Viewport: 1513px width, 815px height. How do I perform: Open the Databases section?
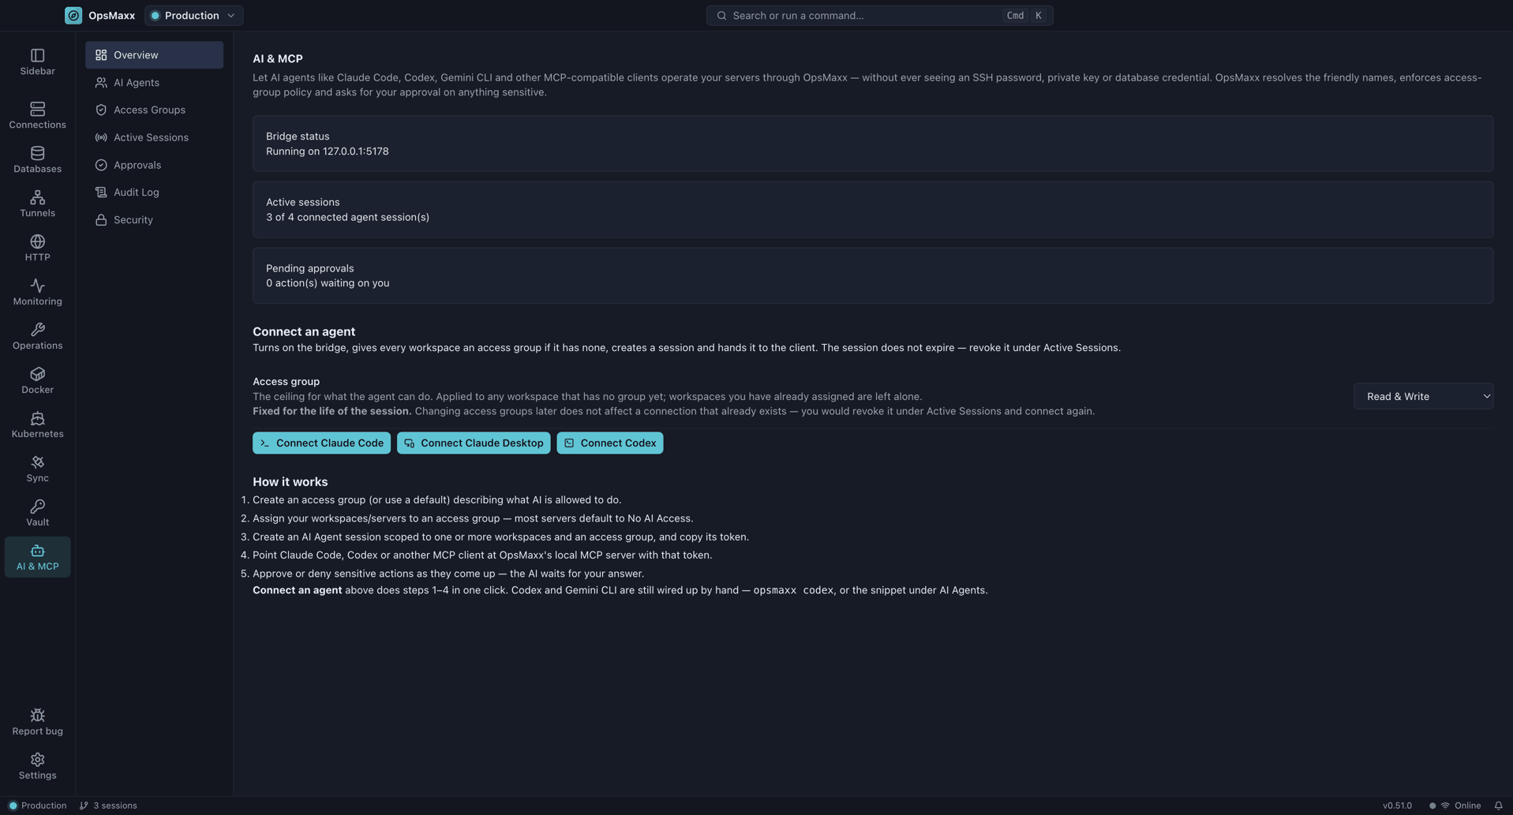coord(37,160)
